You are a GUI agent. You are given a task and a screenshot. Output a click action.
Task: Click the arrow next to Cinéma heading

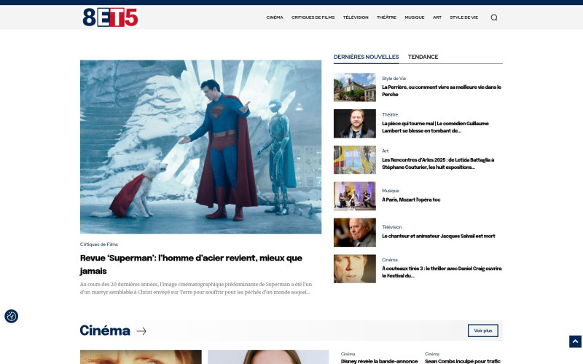click(x=141, y=331)
